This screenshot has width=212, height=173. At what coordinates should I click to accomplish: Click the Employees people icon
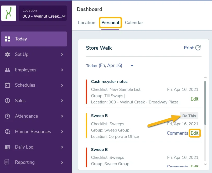tap(7, 70)
